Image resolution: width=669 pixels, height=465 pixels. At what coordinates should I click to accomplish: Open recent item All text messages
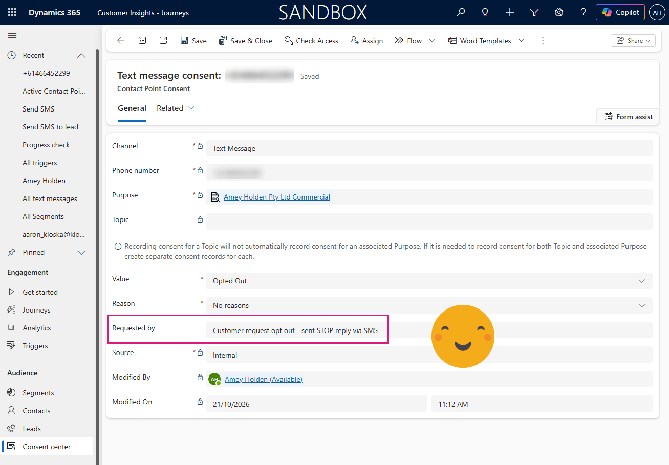tap(50, 198)
